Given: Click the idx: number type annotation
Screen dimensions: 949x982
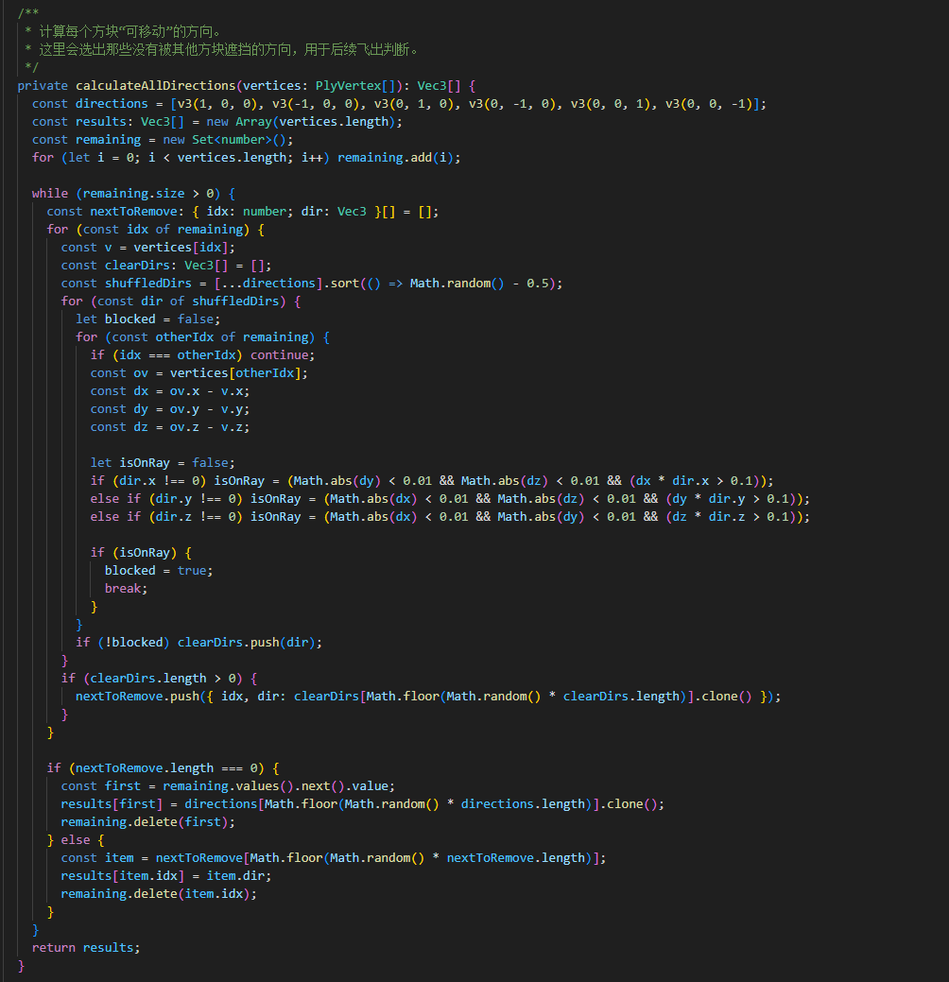Looking at the screenshot, I should tap(247, 212).
